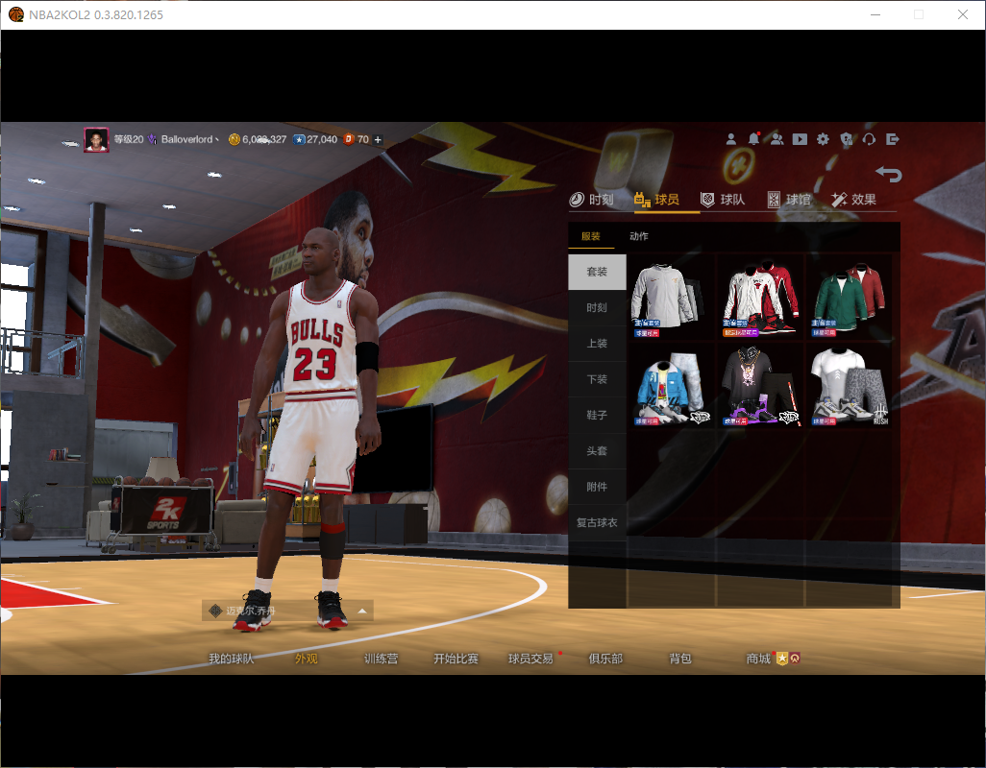Viewport: 986px width, 768px height.
Task: Go to 我的球队
Action: 231,659
